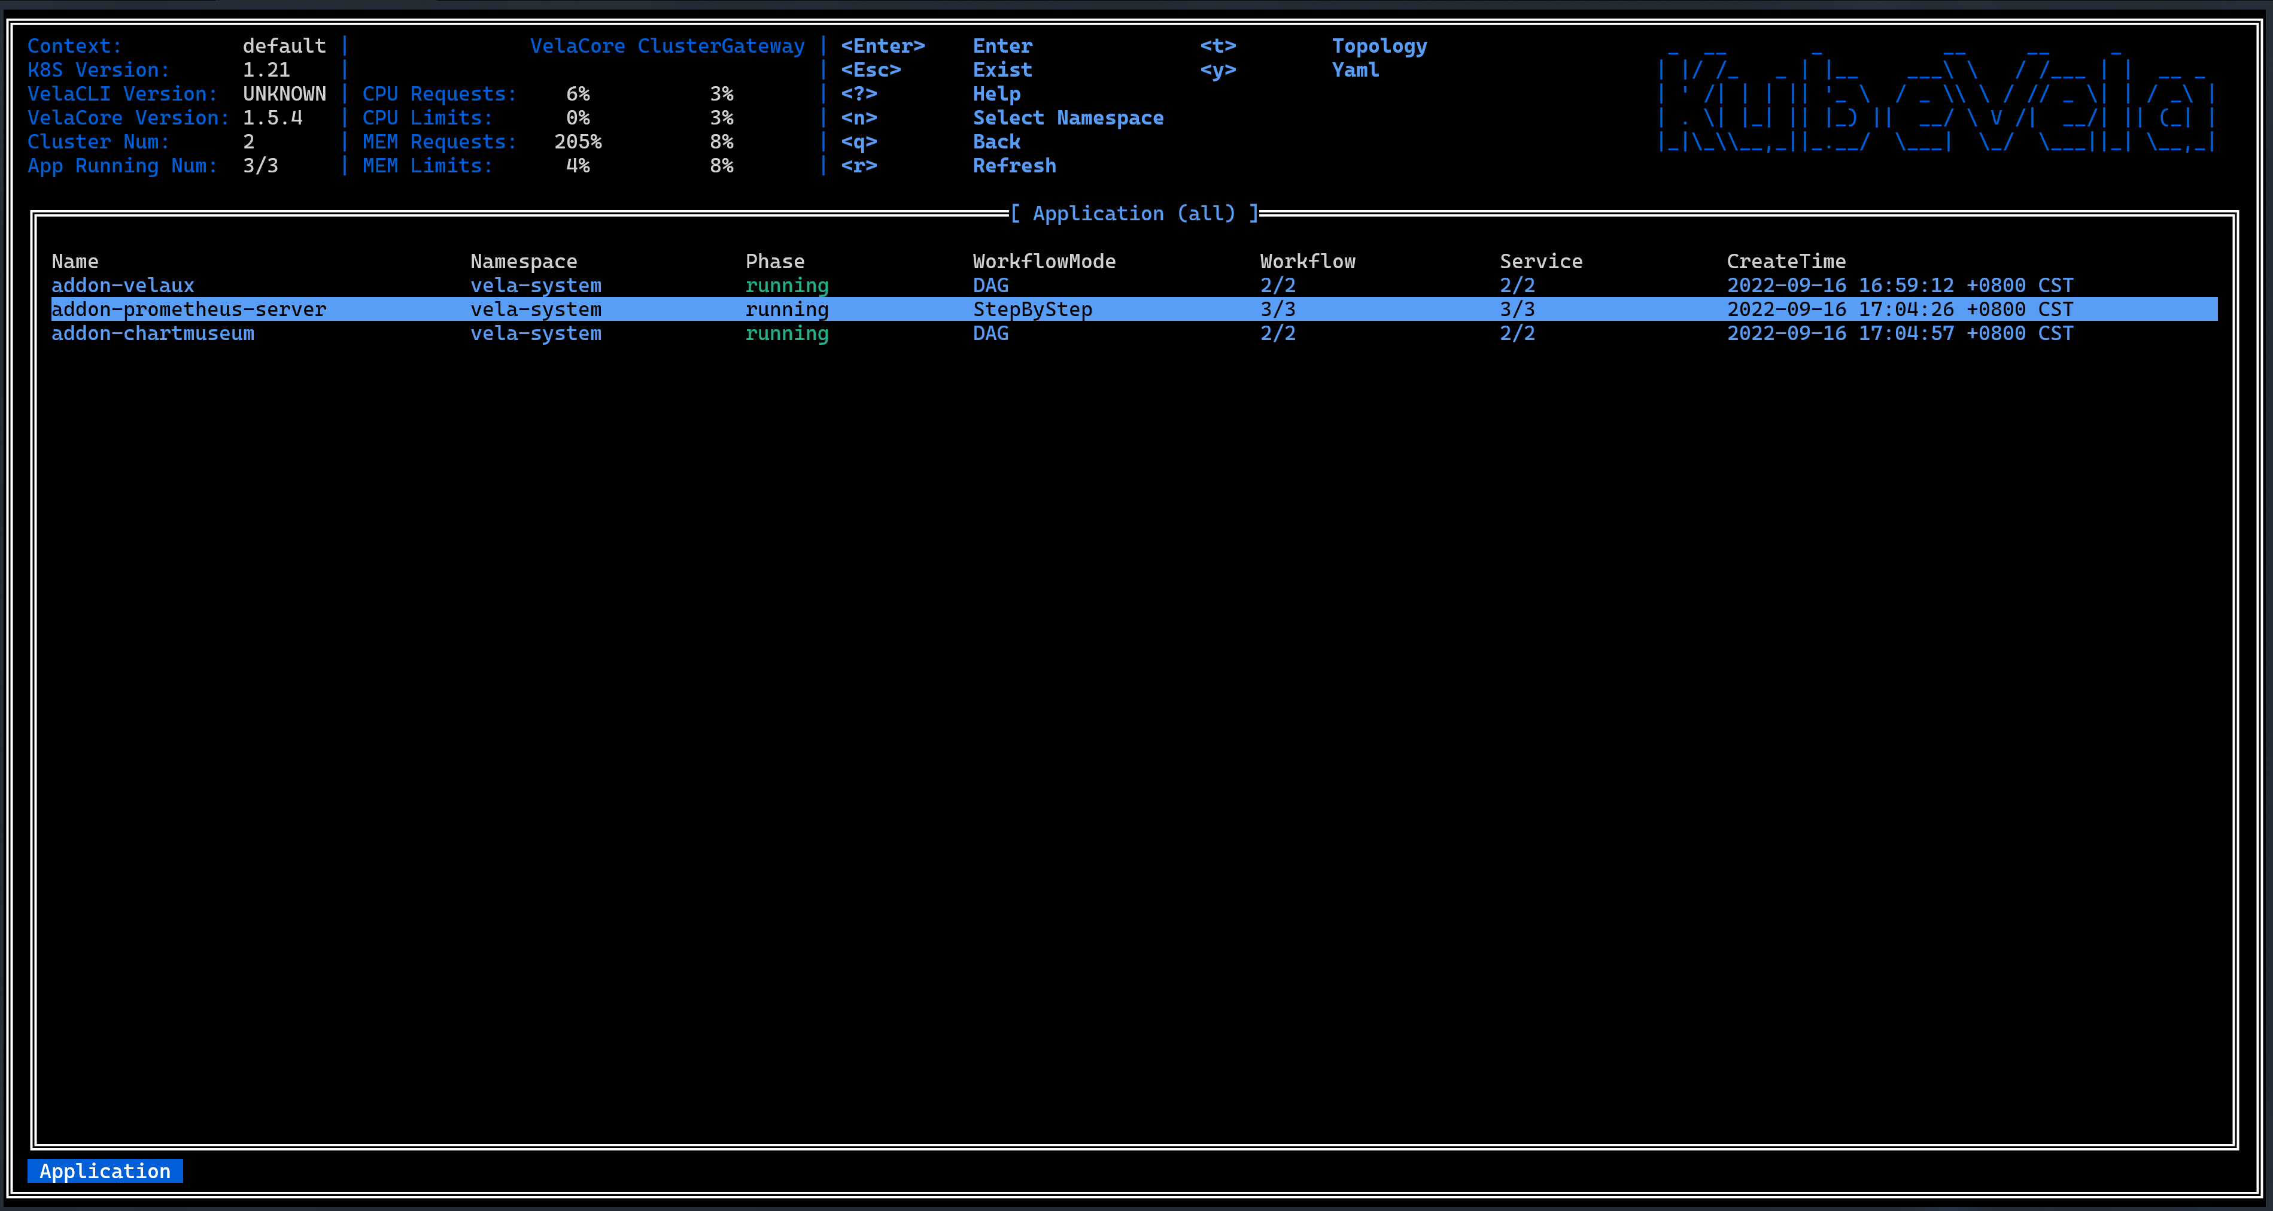Select the addon-prometheus-server application name
This screenshot has height=1211, width=2273.
pyautogui.click(x=189, y=309)
